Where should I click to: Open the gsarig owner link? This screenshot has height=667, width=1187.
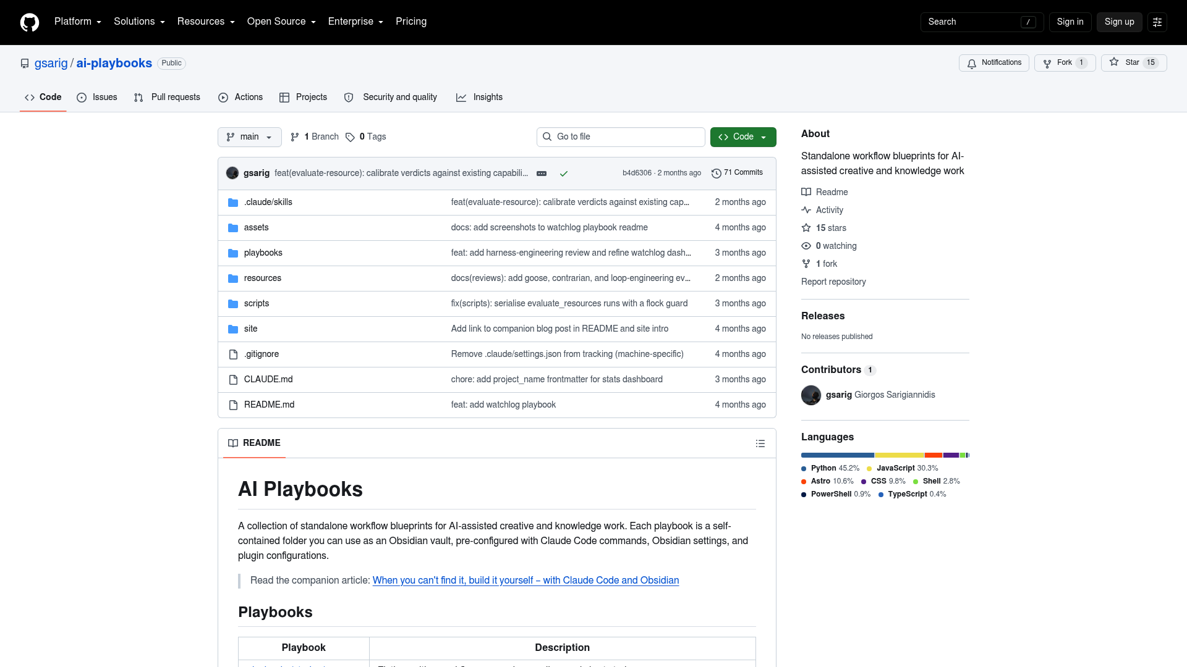(x=51, y=64)
